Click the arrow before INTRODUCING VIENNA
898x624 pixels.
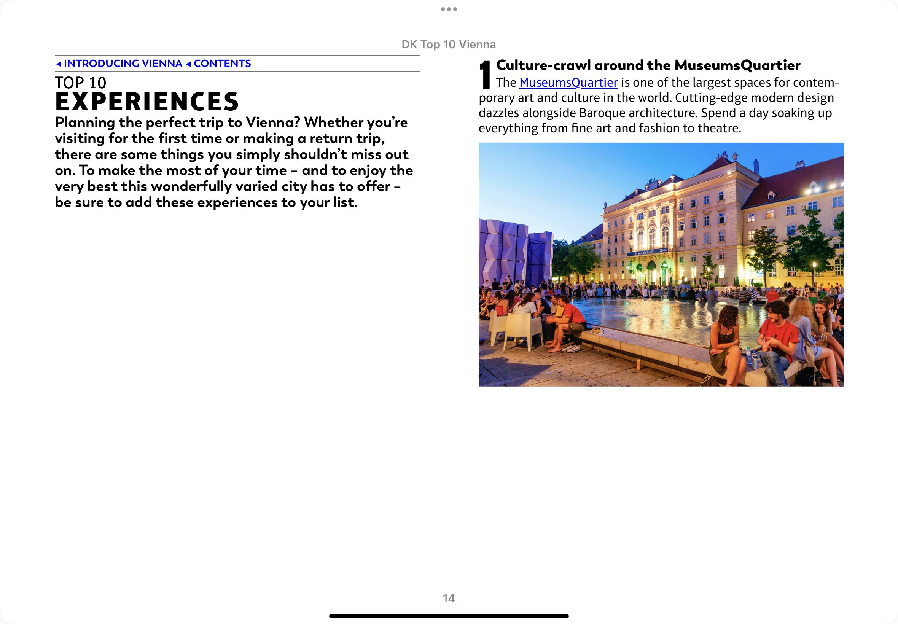pos(59,64)
